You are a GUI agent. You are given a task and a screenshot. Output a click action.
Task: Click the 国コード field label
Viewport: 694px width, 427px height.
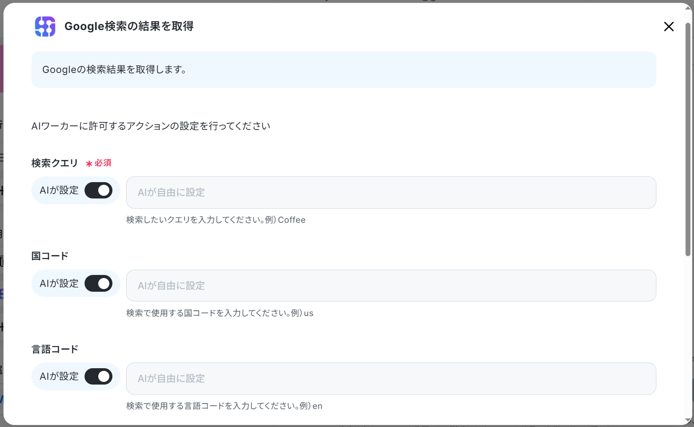(50, 256)
